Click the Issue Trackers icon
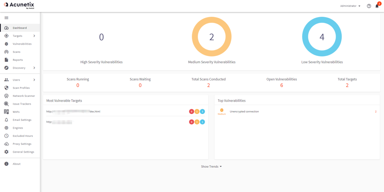This screenshot has width=384, height=192. coord(7,104)
